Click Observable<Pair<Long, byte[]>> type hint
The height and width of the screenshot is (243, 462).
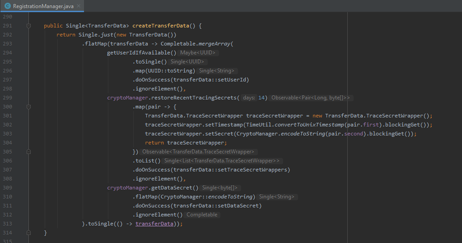(x=311, y=98)
